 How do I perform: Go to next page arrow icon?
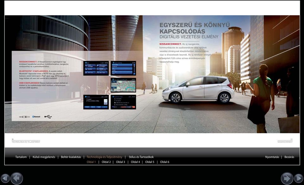pos(287,178)
